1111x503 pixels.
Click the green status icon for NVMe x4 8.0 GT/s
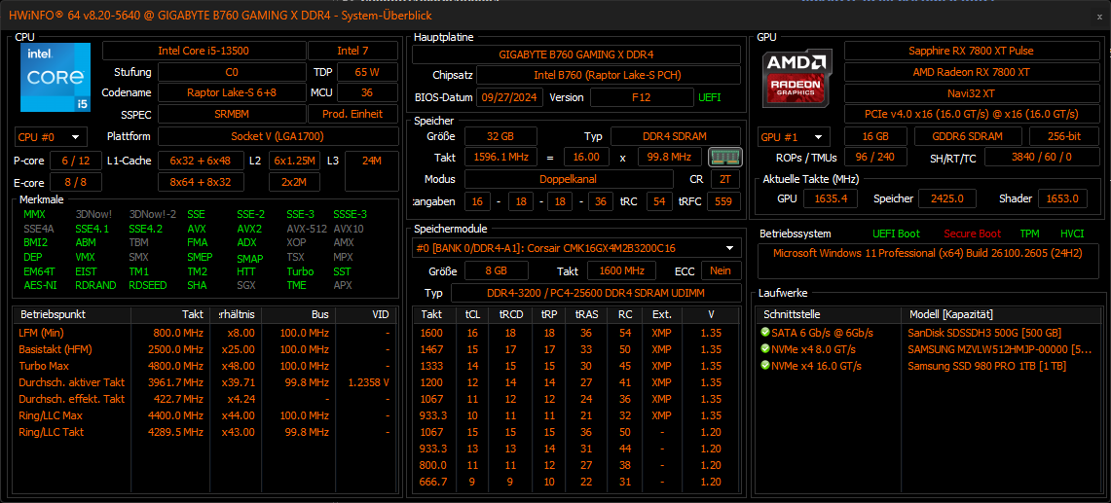point(764,348)
